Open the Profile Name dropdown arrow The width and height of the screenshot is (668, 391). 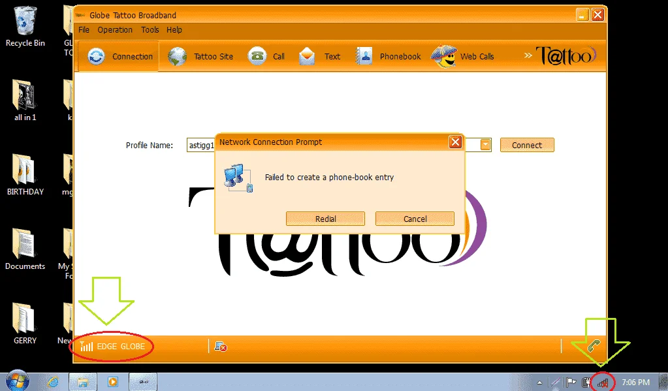coord(485,145)
